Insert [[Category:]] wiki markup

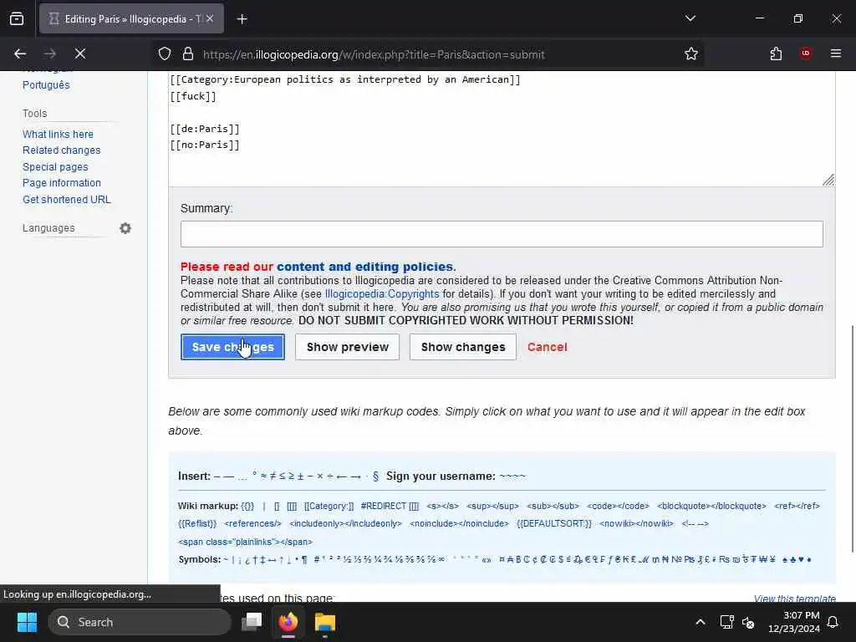(x=329, y=506)
